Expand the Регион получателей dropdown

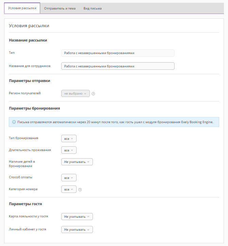tap(75, 93)
